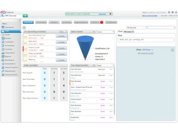Click the Approved,2 funnel label
The height and width of the screenshot is (134, 178).
(x=100, y=59)
